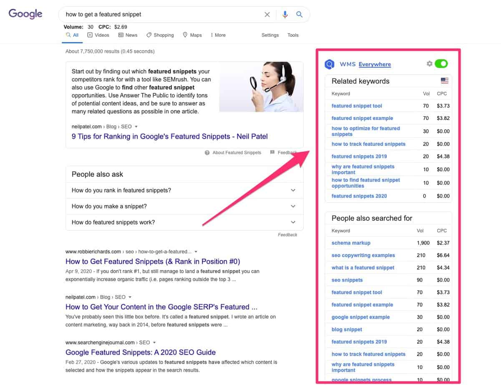
Task: Click the magnifying glass search icon
Action: tap(300, 14)
